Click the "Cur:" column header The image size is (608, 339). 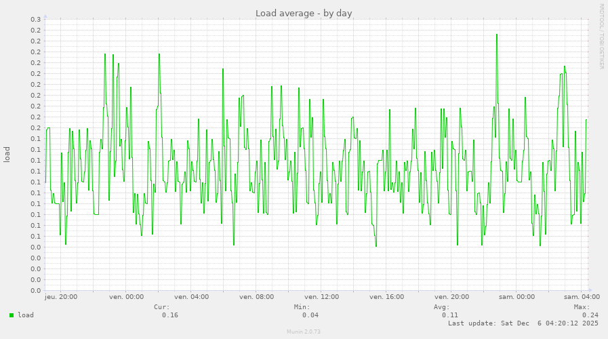coord(162,307)
